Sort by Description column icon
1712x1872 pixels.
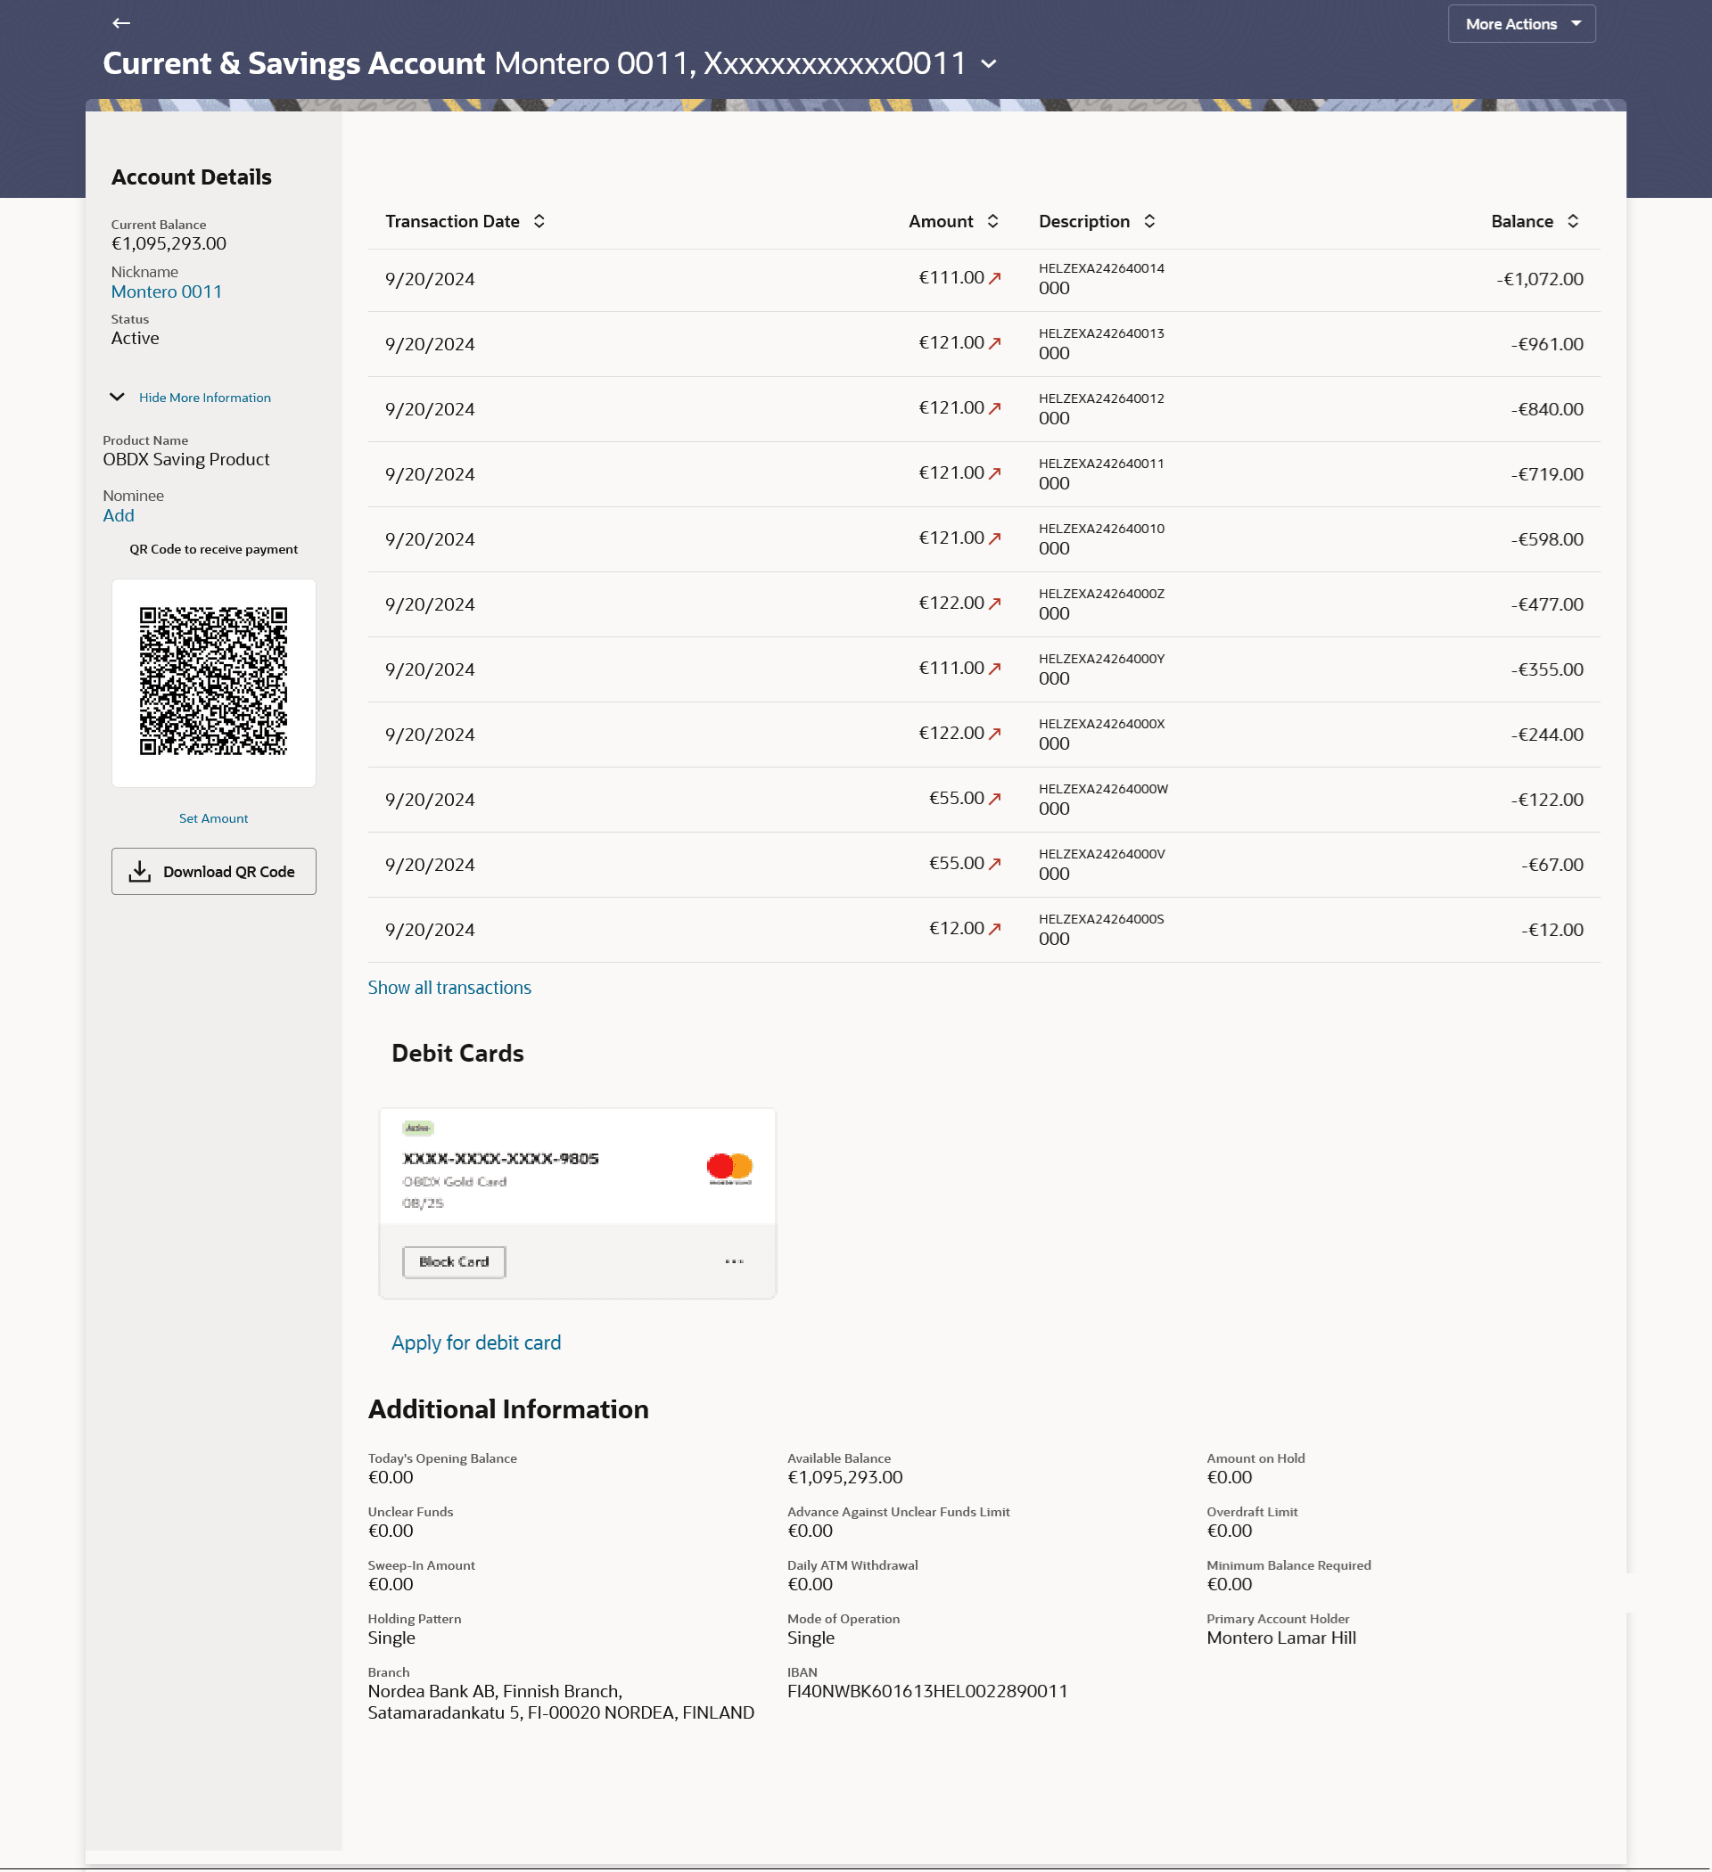[x=1149, y=221]
